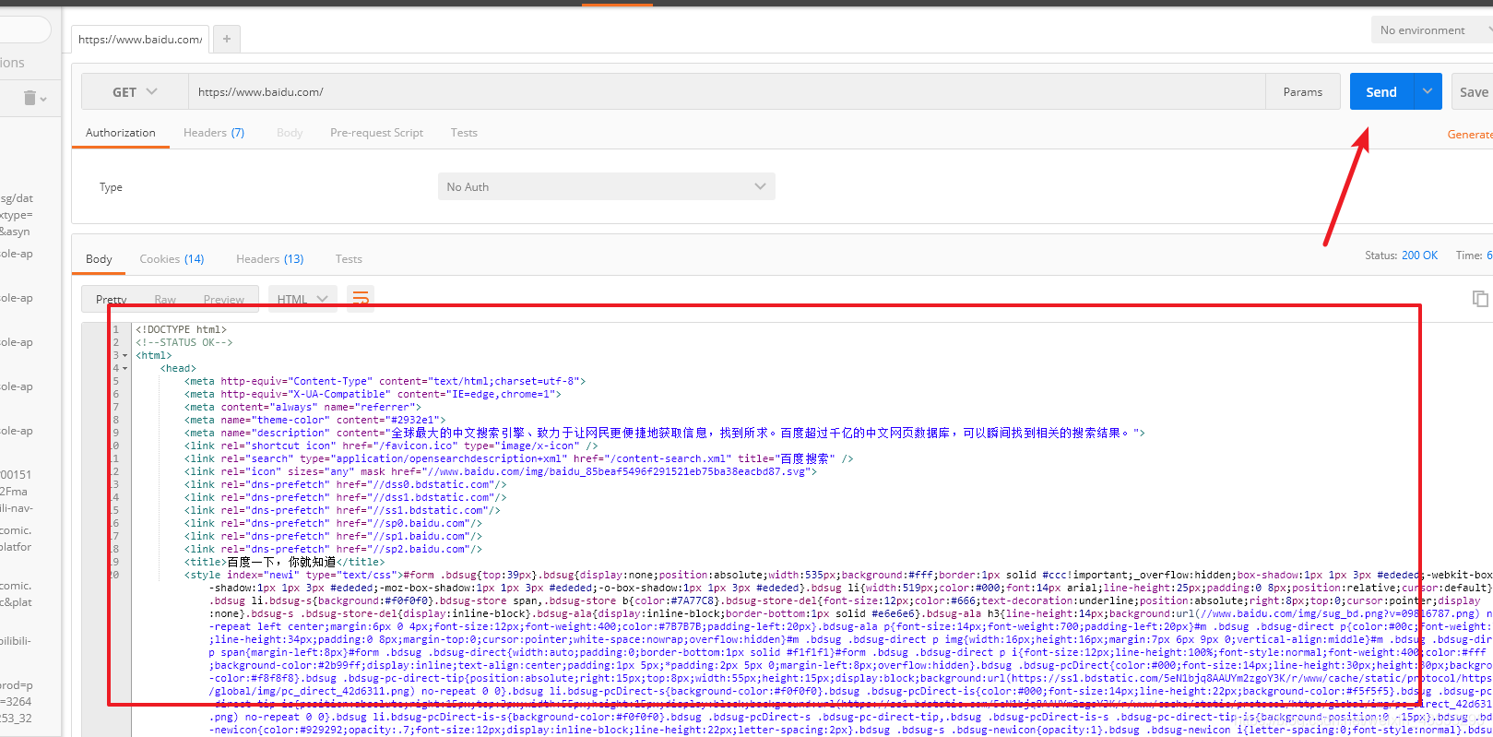Toggle line wrap icon in response toolbar
1493x737 pixels.
click(x=361, y=299)
